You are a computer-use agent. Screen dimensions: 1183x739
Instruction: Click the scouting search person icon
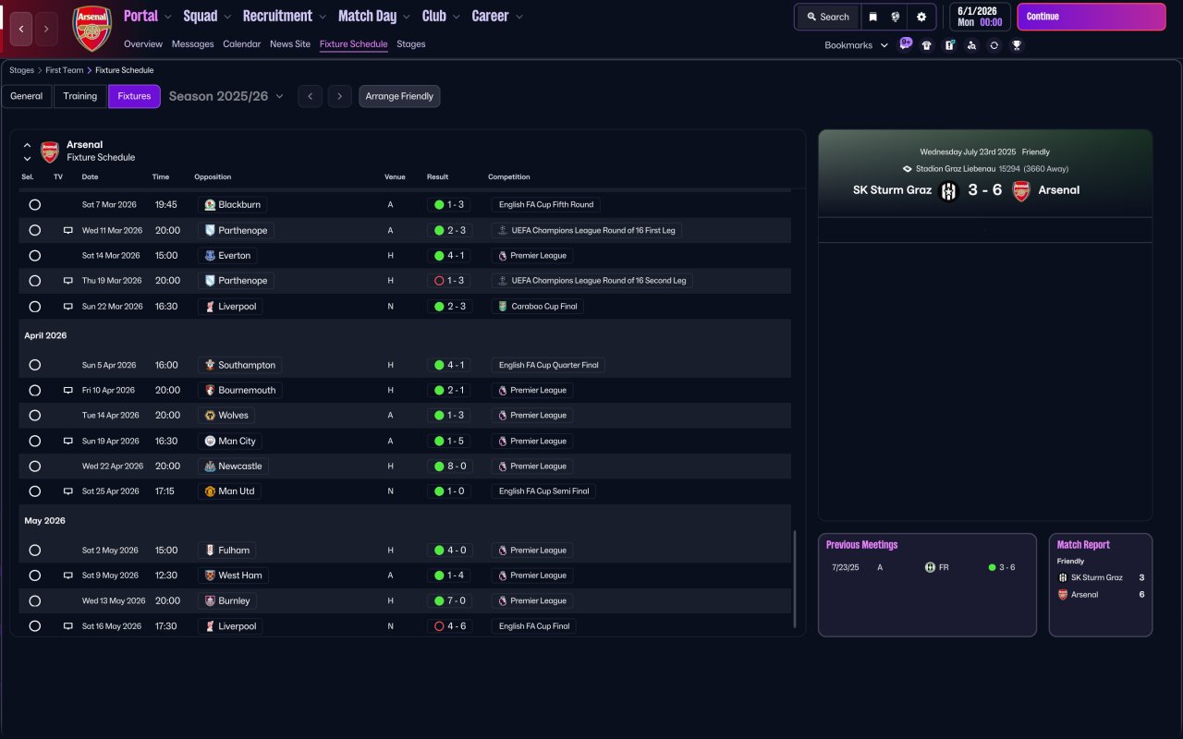971,45
